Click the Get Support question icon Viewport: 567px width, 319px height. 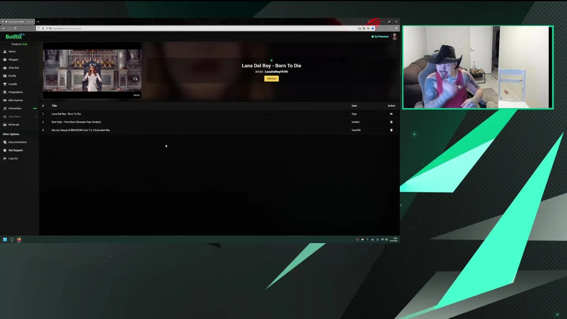point(5,150)
